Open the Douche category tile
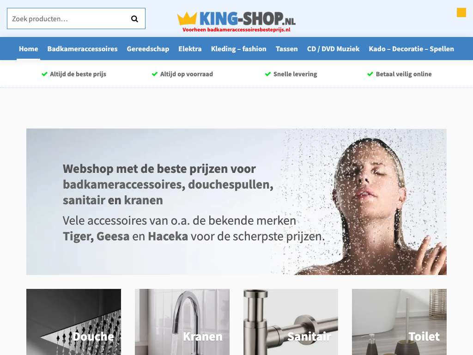Image resolution: width=473 pixels, height=355 pixels. pyautogui.click(x=73, y=322)
